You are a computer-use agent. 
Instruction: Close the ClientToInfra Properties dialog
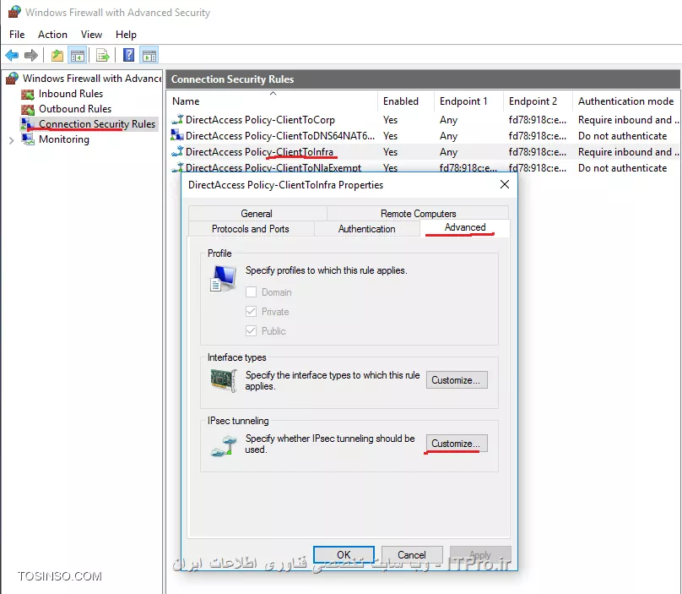click(x=505, y=185)
